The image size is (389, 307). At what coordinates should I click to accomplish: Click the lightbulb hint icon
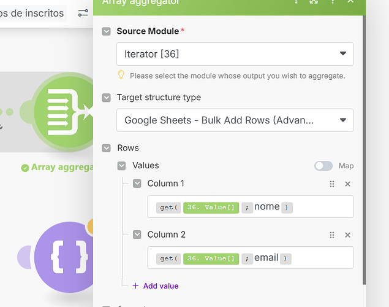(121, 75)
